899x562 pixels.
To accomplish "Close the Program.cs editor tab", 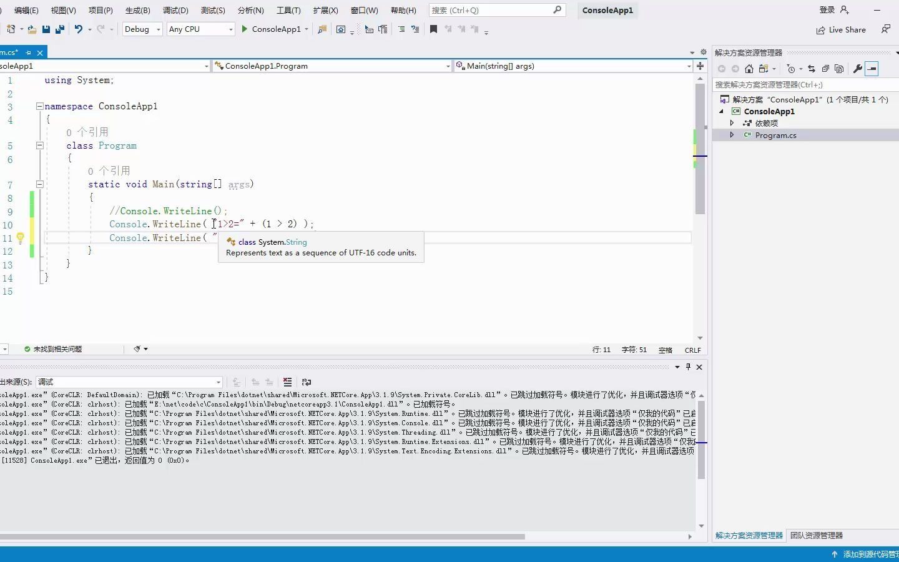I will 40,53.
